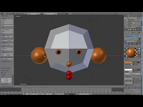
Task: Click the Rotate button
Action: coord(7,22)
